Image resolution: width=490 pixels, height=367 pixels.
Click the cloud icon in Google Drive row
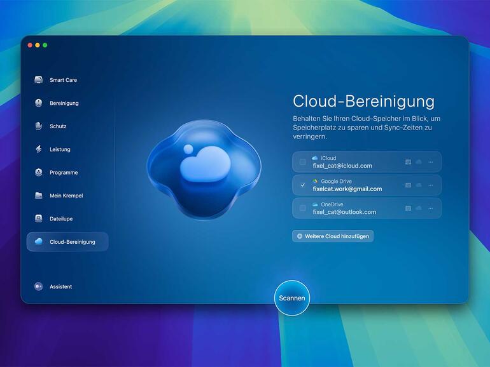(419, 185)
